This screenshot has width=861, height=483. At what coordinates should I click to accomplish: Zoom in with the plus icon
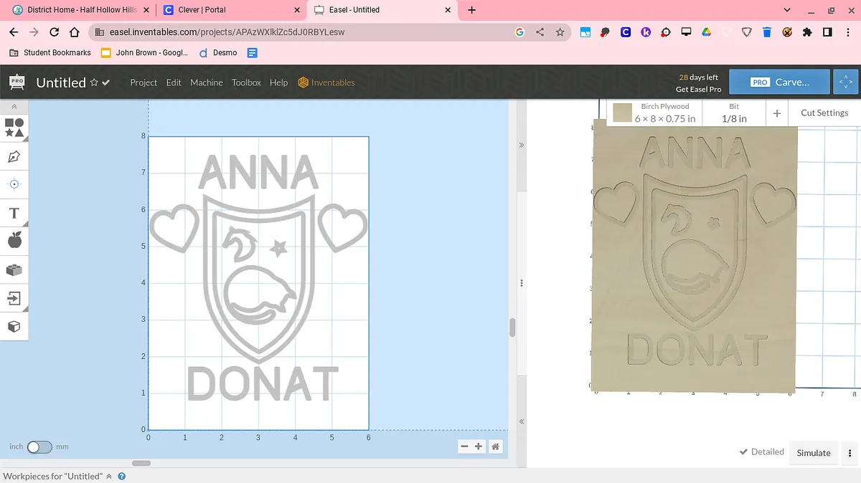(x=479, y=446)
